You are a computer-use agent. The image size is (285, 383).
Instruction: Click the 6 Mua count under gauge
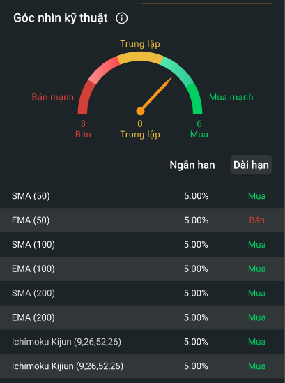(x=199, y=129)
